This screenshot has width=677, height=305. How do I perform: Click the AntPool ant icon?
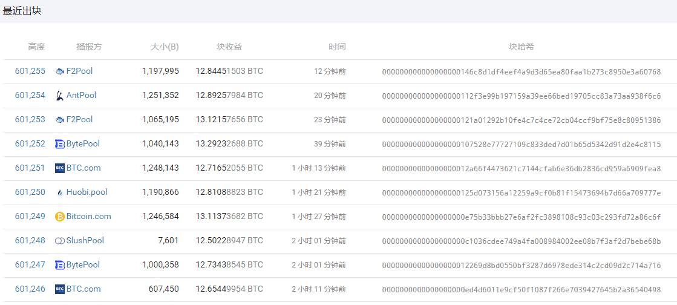(60, 96)
